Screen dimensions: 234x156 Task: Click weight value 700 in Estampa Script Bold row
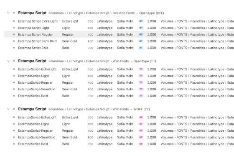tap(91, 48)
